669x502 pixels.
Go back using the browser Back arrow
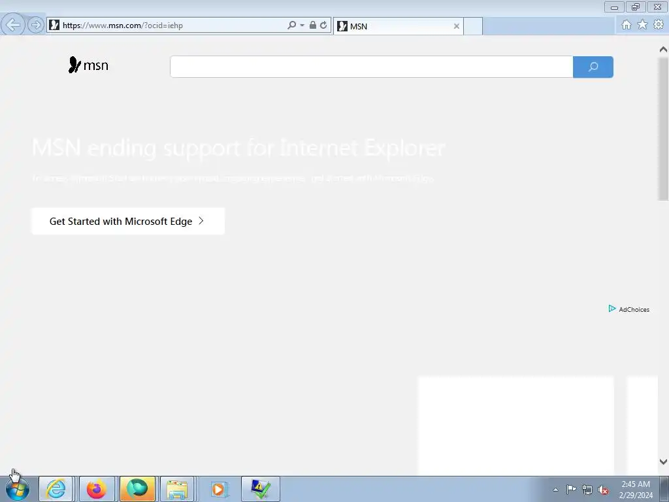point(13,25)
